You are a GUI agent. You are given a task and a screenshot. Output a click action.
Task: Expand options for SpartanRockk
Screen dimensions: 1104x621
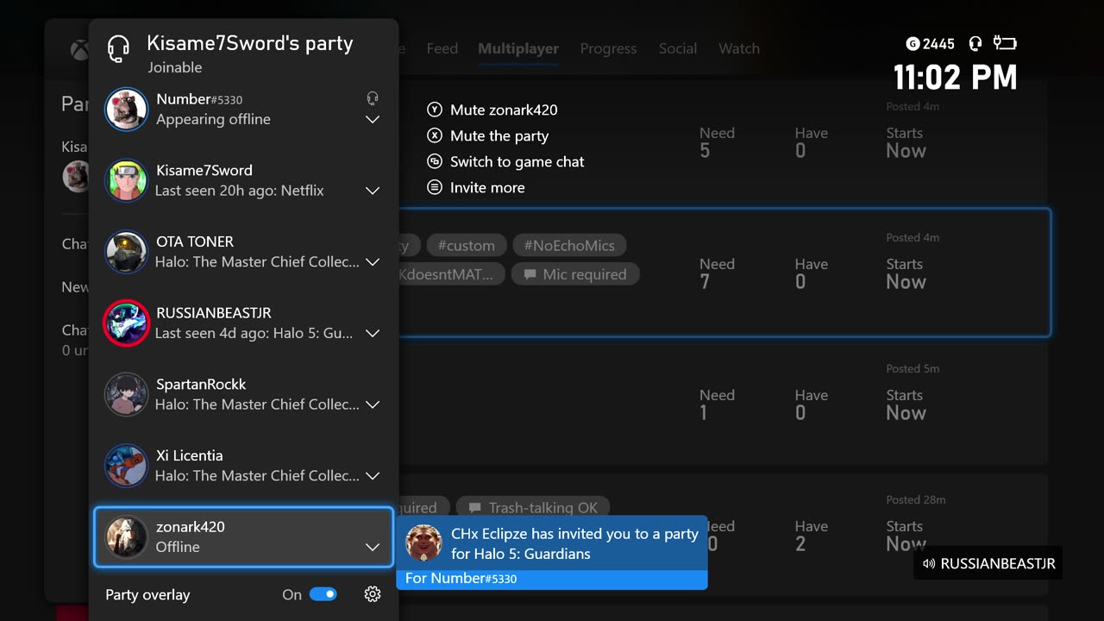point(373,405)
